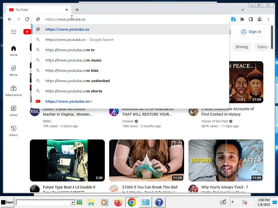Open the WRAL channel name link
The image size is (278, 208).
coord(47,121)
